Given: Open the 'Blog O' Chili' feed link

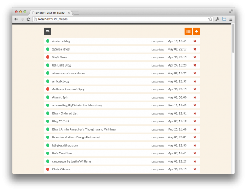Looking at the screenshot, I should pyautogui.click(x=61, y=121).
